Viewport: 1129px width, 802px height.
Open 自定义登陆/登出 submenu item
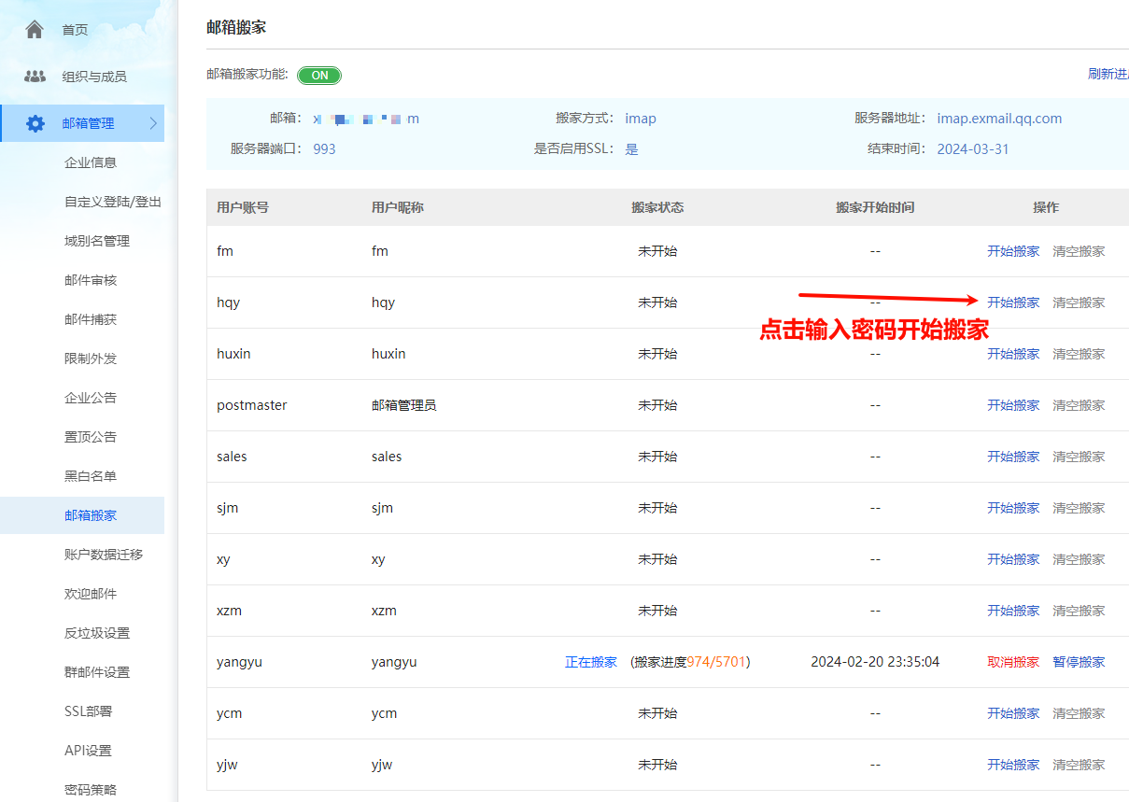tap(113, 202)
